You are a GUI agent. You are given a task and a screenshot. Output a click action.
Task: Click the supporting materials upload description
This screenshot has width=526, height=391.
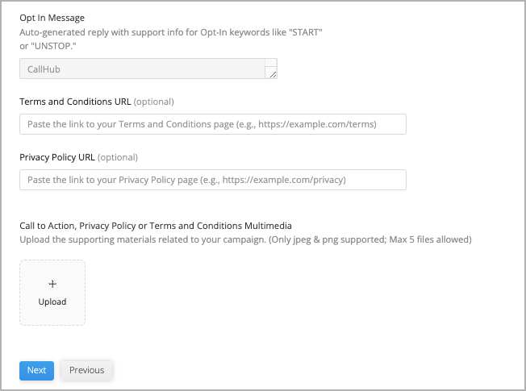tap(245, 239)
